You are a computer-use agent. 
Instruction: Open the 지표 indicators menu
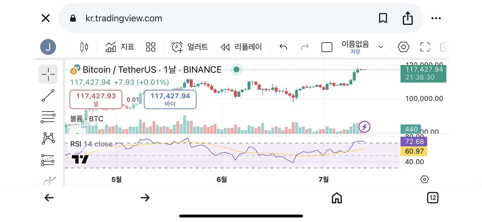120,47
